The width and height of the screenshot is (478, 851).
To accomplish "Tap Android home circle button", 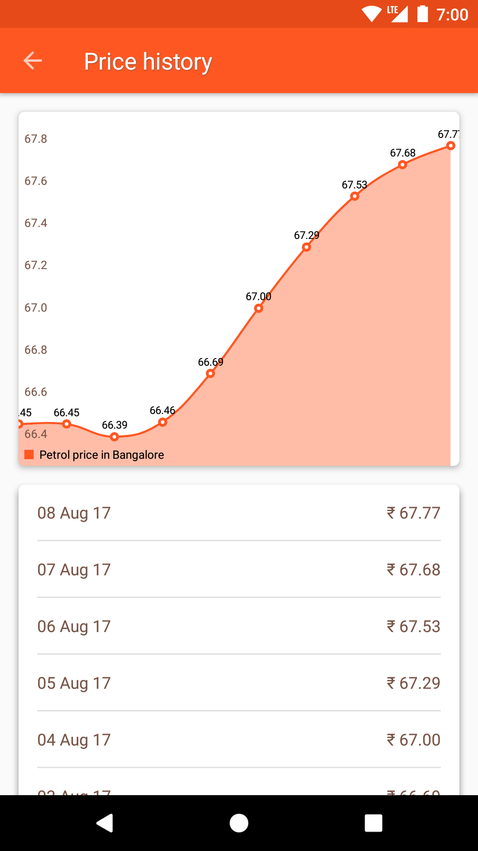I will tap(239, 823).
